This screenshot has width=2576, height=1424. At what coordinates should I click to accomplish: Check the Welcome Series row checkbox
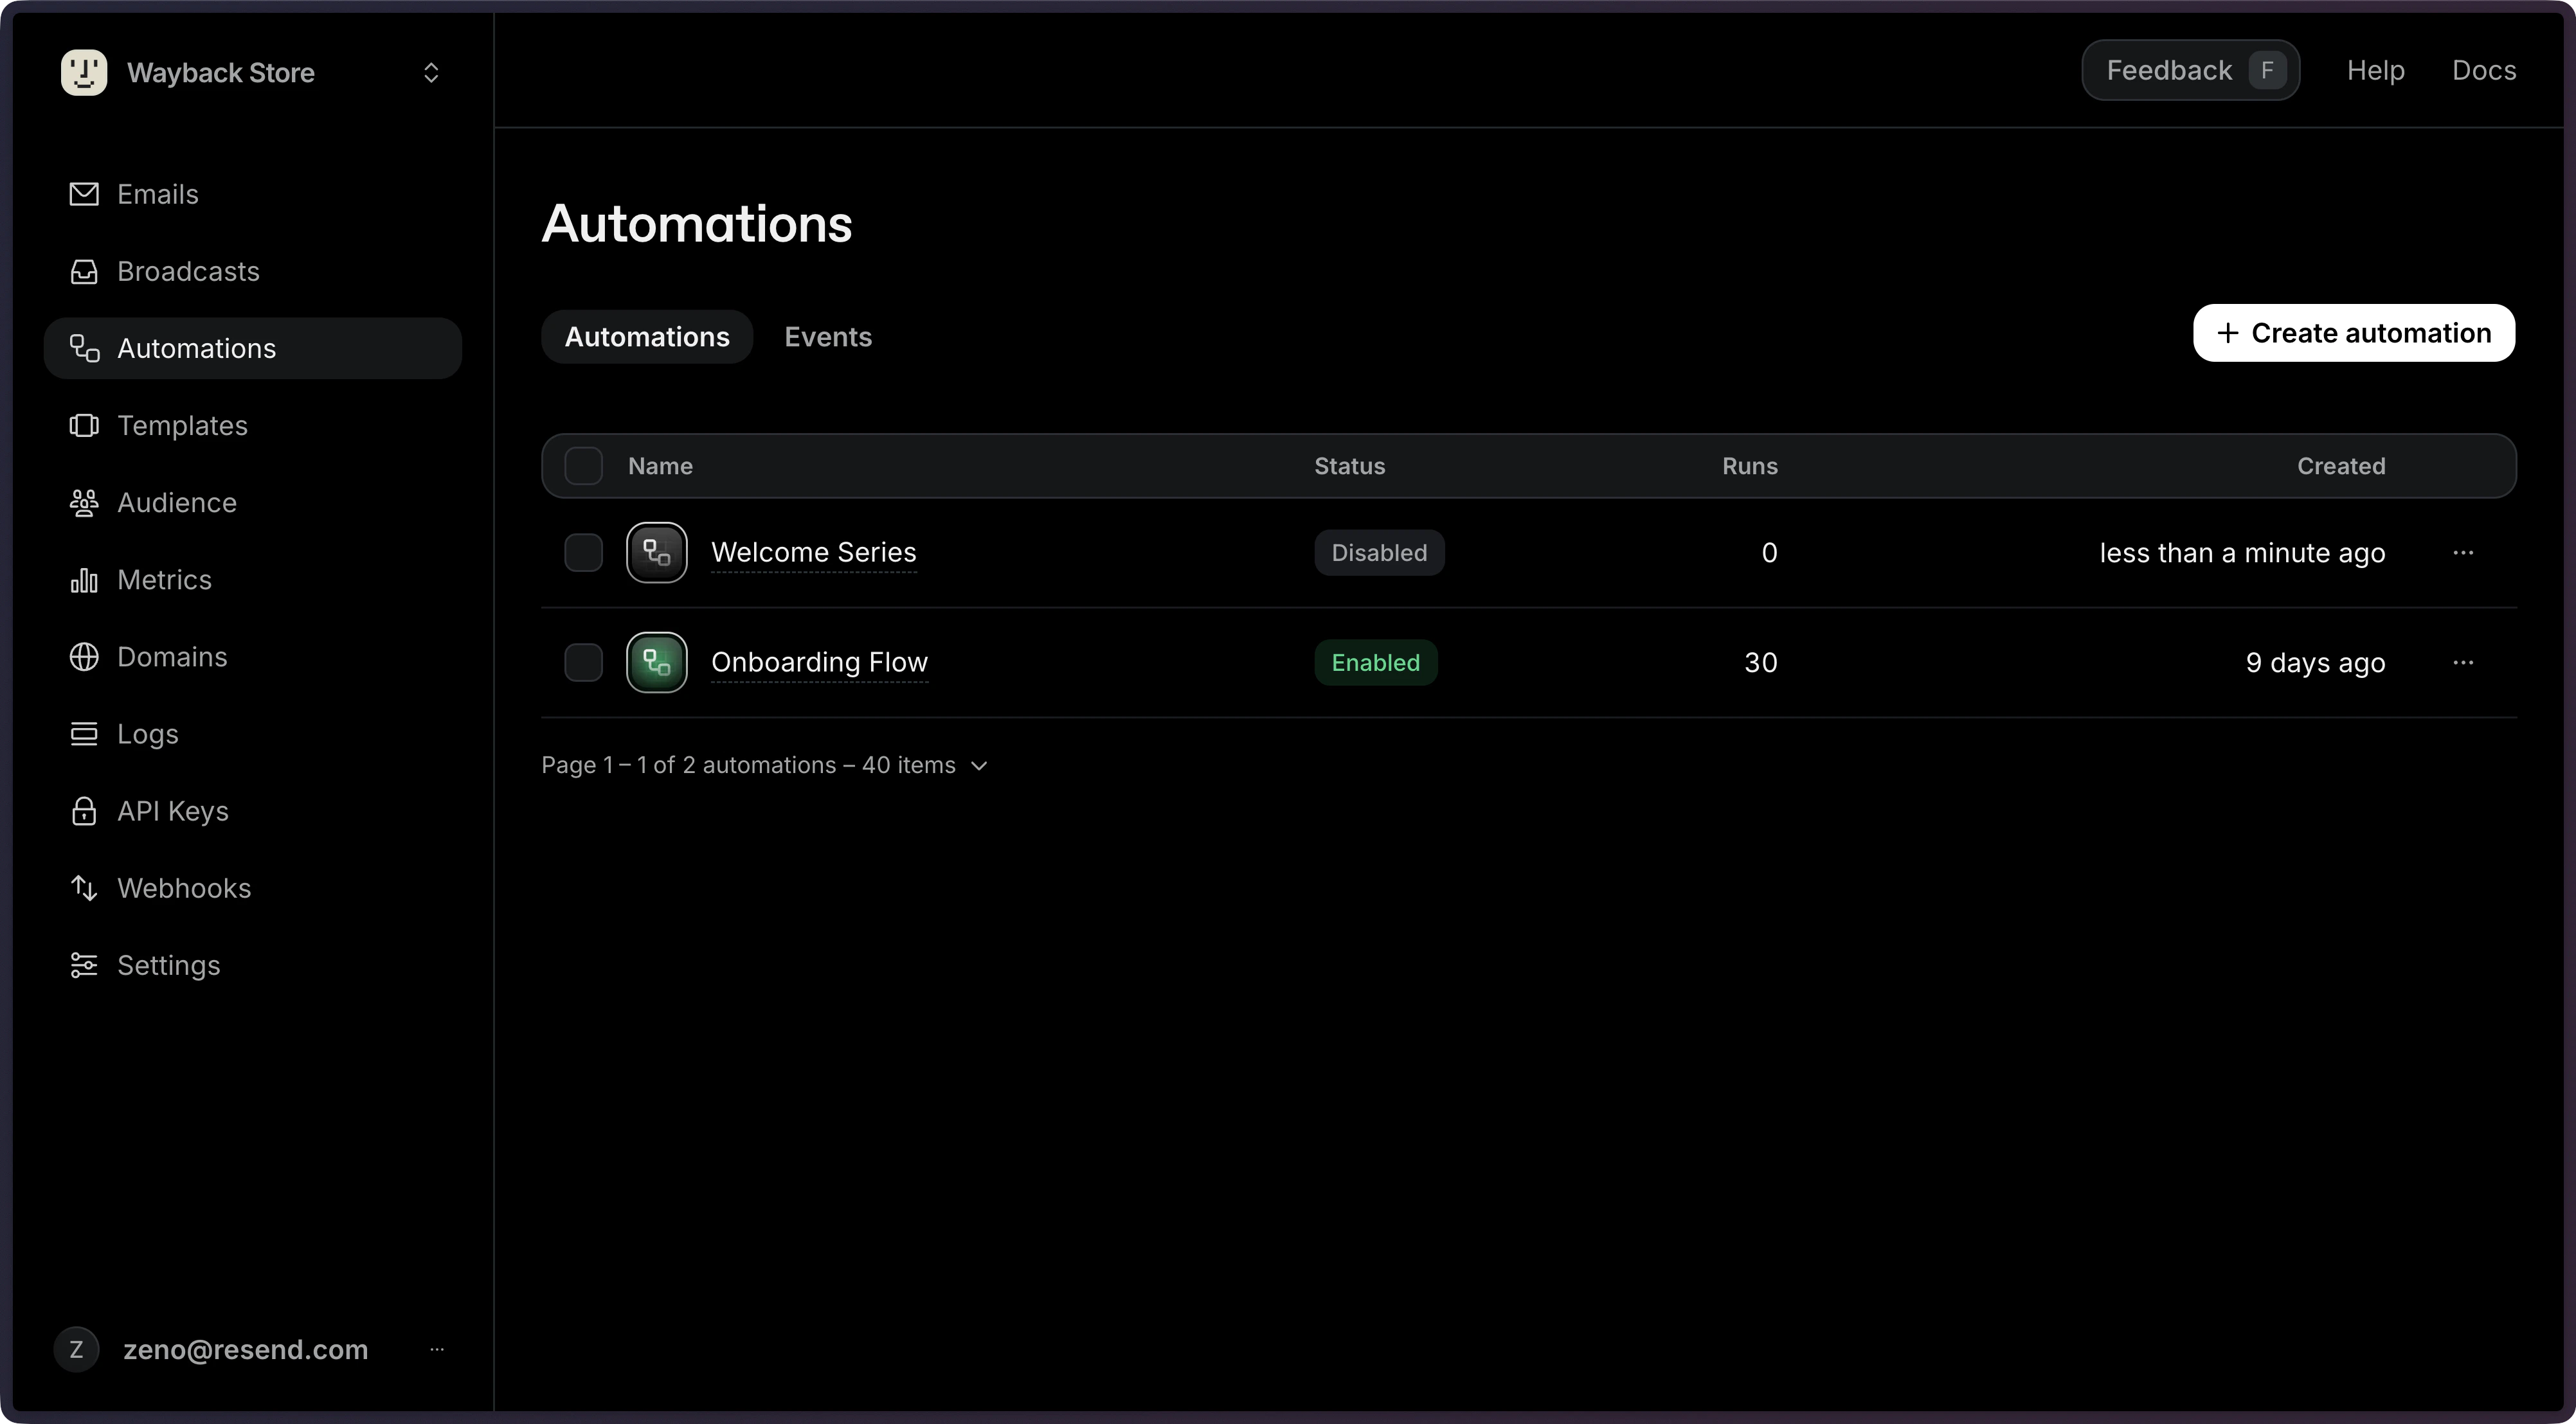pos(583,551)
